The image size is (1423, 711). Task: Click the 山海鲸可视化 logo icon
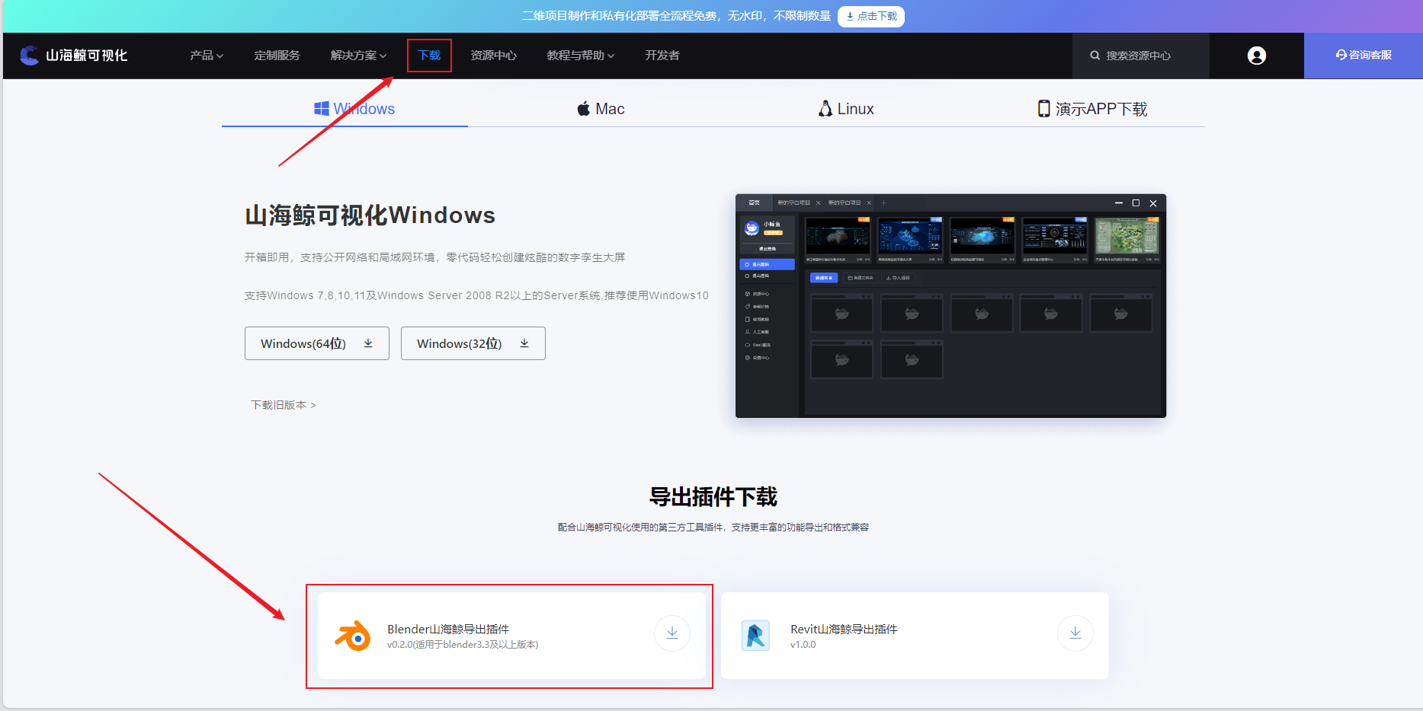click(x=30, y=56)
